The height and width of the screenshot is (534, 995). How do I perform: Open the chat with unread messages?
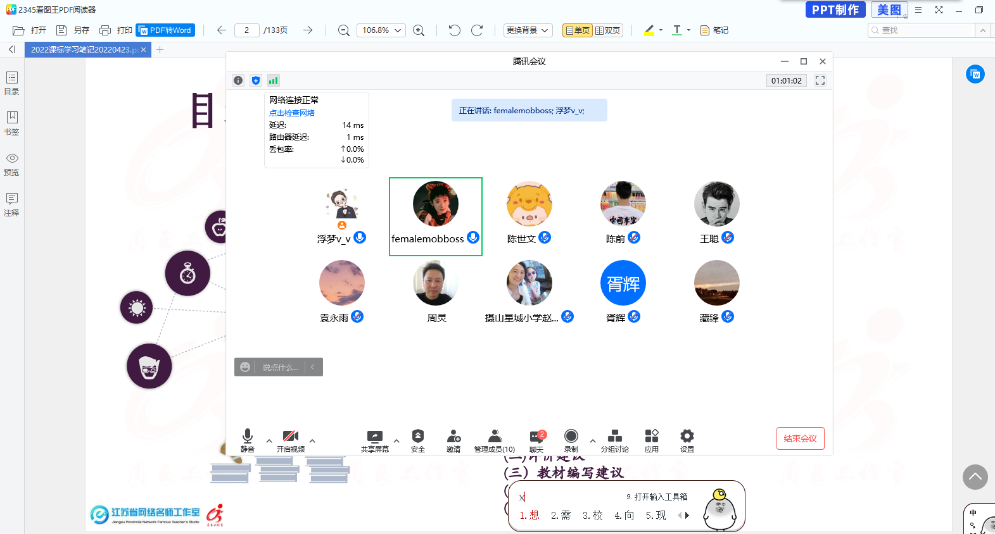536,437
